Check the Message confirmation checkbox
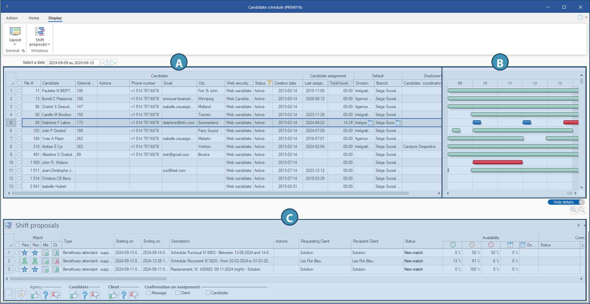This screenshot has height=304, width=590. (x=148, y=293)
